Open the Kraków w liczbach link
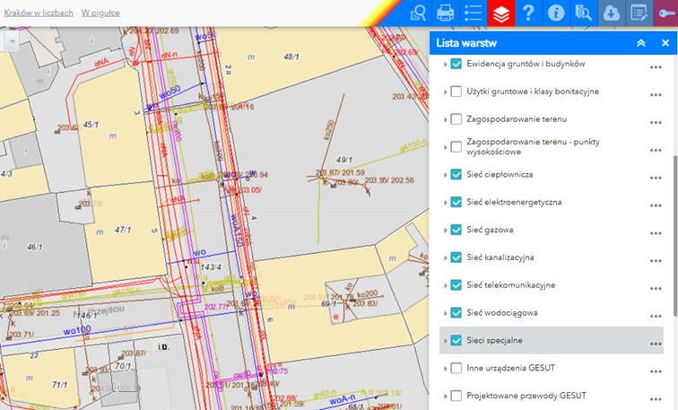Screen dimensions: 678x410 [39, 13]
